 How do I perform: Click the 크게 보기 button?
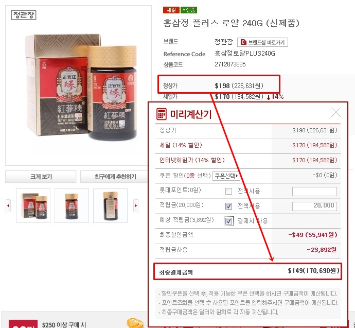coord(41,177)
